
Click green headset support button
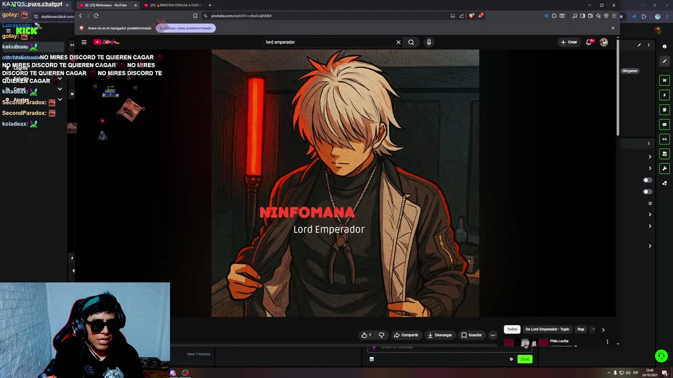[661, 356]
